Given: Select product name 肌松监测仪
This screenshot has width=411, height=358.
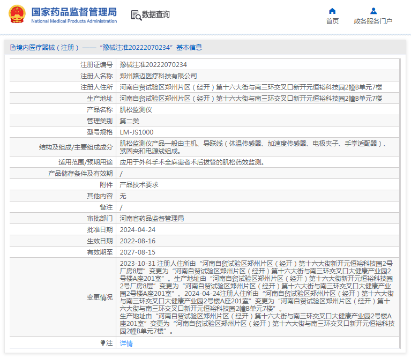Looking at the screenshot, I should click(x=136, y=110).
